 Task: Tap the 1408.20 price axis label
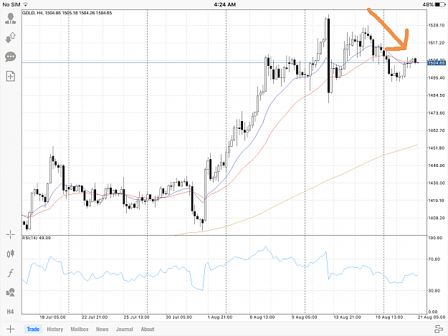pos(436,218)
